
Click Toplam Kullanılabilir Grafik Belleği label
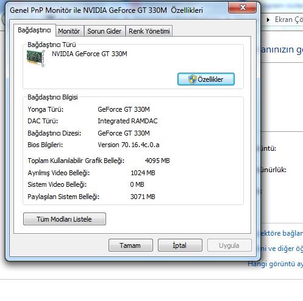pyautogui.click(x=76, y=161)
